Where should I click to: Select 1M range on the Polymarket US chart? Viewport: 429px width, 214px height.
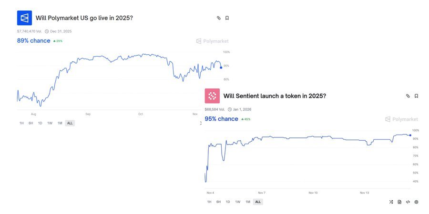pos(60,123)
